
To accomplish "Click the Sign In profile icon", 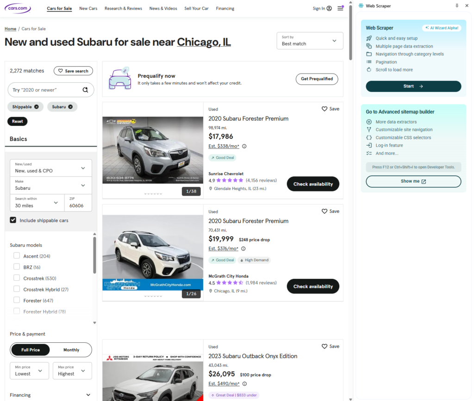I will [329, 8].
